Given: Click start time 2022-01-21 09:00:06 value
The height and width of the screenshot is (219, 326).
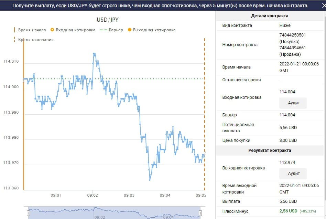Looking at the screenshot, I should (299, 67).
